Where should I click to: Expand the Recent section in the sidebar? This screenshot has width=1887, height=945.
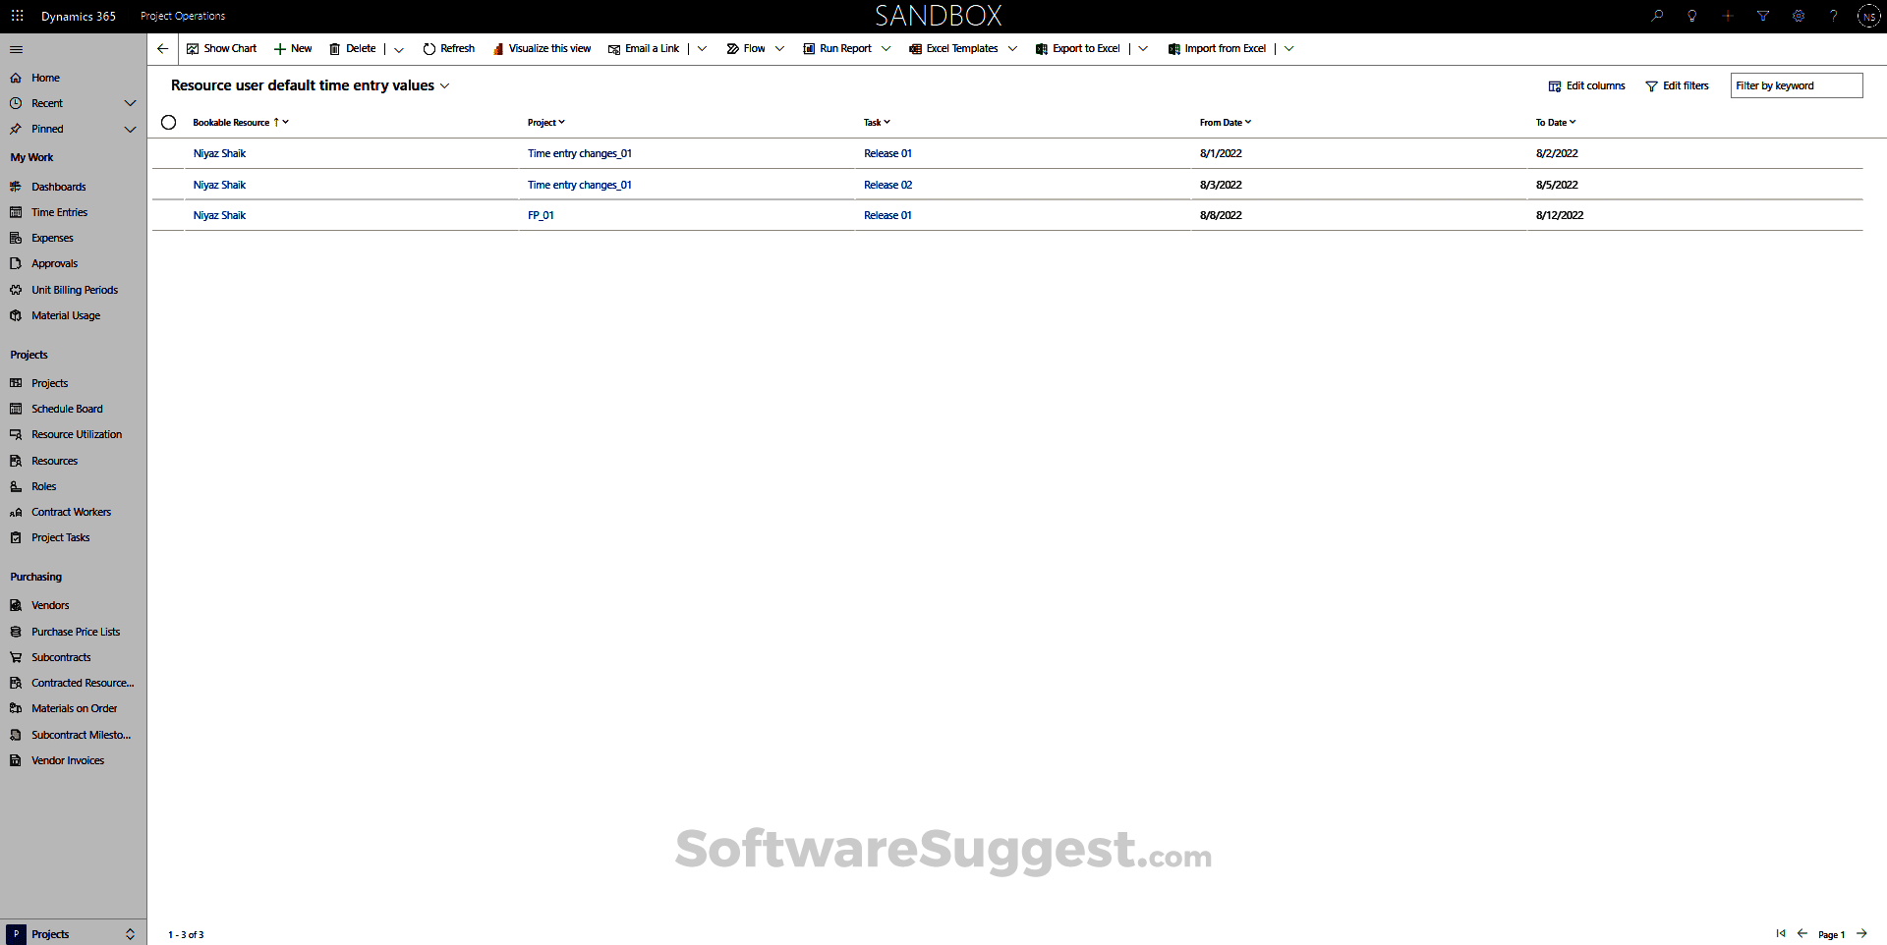click(130, 102)
